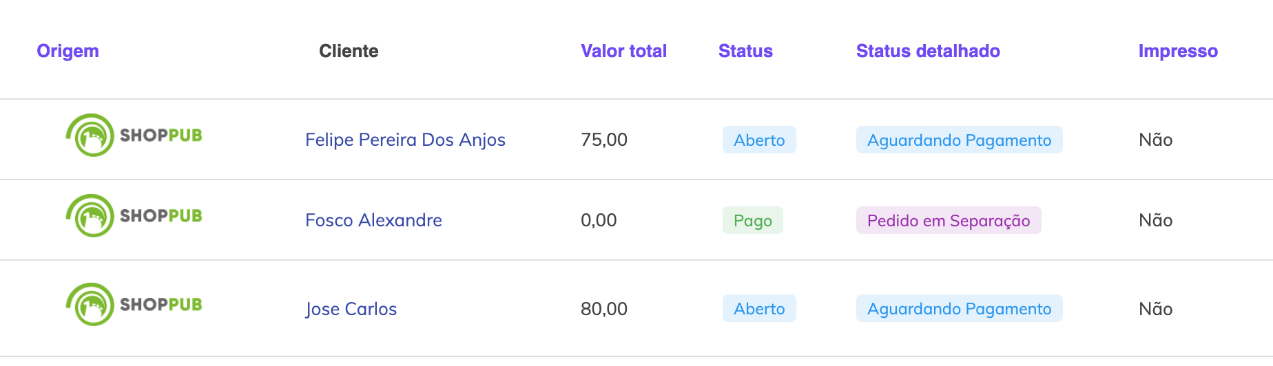Click Shoppub logo in Jose Carlos row

tap(134, 305)
